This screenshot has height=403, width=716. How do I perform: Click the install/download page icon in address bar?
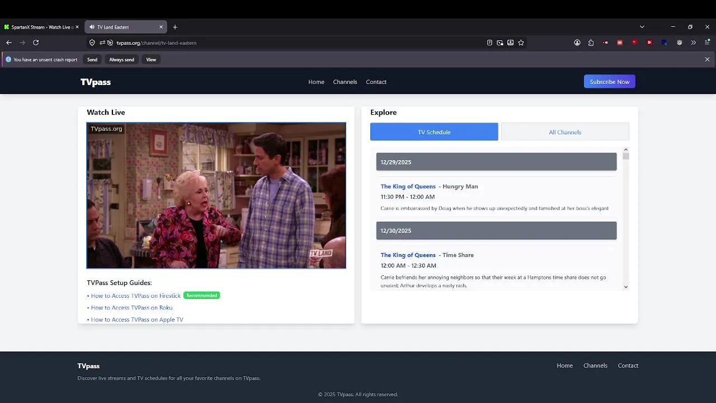pos(511,43)
